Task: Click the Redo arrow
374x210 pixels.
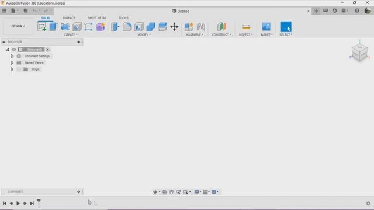Action: pos(46,10)
